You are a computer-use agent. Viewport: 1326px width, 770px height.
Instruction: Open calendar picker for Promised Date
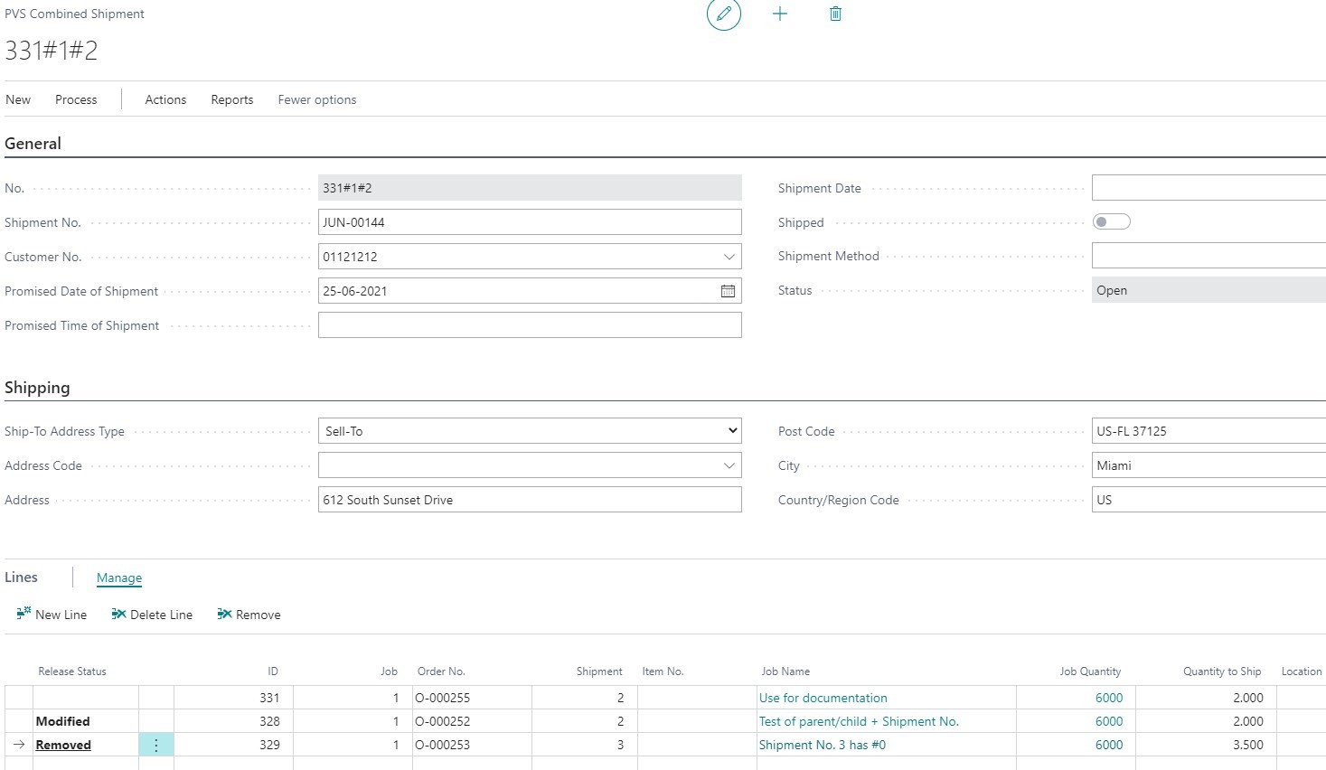coord(728,291)
